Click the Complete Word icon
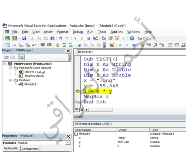The height and width of the screenshot is (166, 188). coord(34,45)
